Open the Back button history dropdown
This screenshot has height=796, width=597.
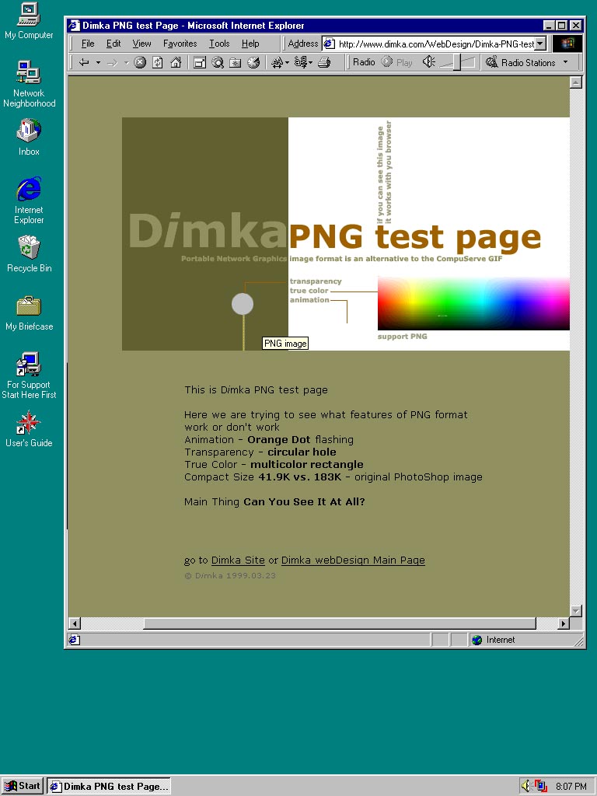pyautogui.click(x=98, y=62)
